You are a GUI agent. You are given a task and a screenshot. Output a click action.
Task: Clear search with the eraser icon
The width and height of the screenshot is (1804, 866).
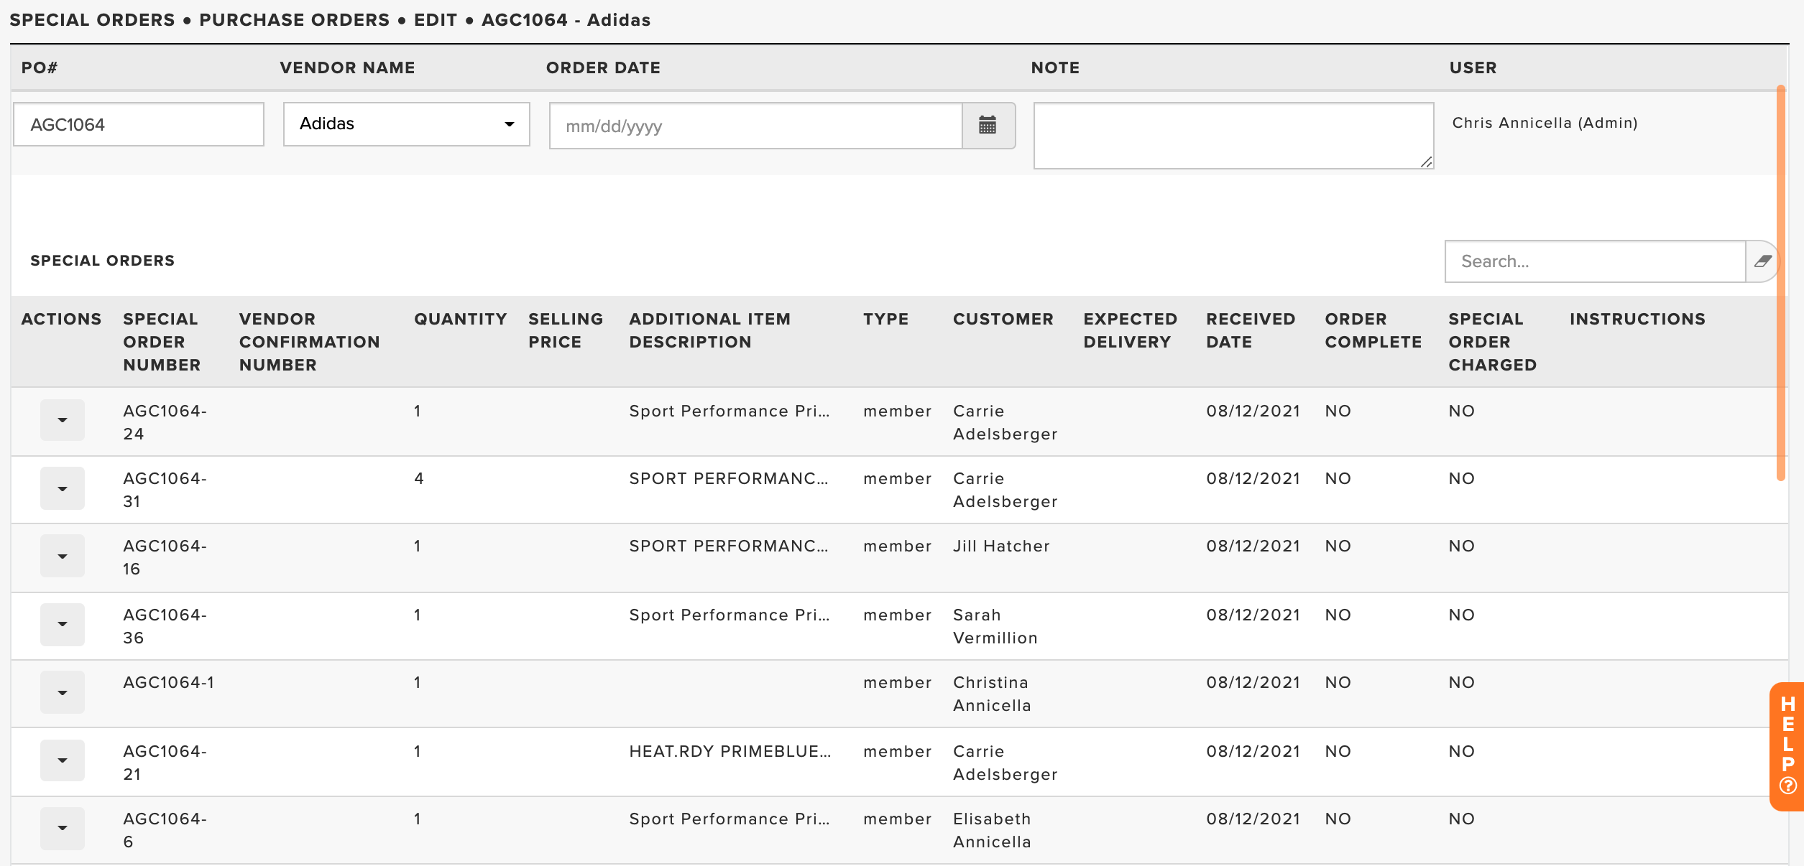point(1762,261)
